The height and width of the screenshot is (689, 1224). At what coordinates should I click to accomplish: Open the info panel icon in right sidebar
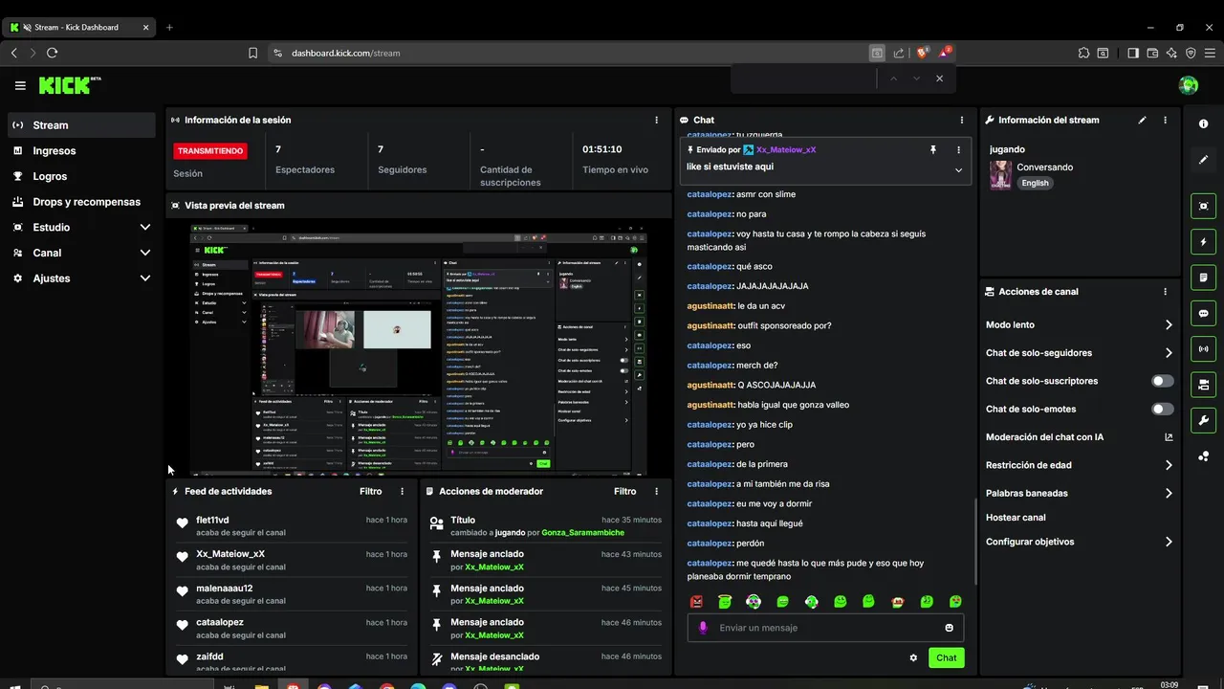click(x=1203, y=124)
